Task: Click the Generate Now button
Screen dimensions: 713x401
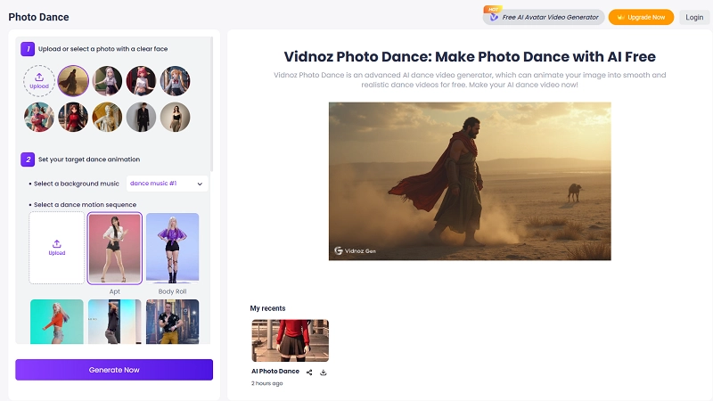Action: (x=114, y=370)
